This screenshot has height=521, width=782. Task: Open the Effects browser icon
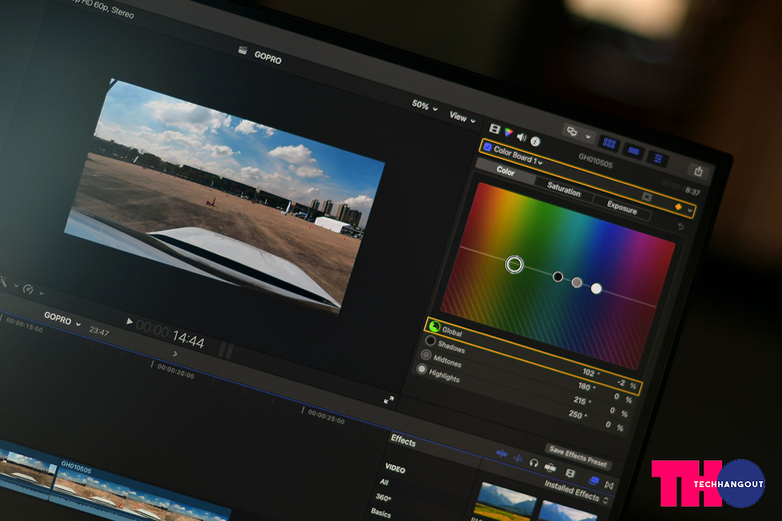594,481
